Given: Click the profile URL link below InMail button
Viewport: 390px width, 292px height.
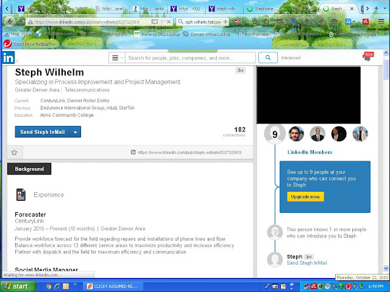Looking at the screenshot, I should click(190, 153).
